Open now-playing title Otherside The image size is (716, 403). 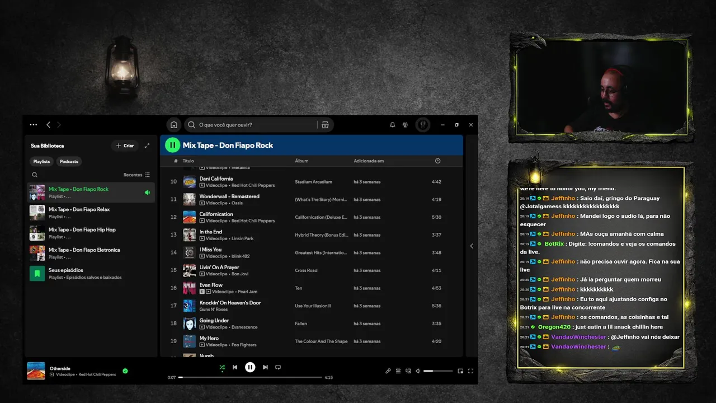pyautogui.click(x=60, y=368)
